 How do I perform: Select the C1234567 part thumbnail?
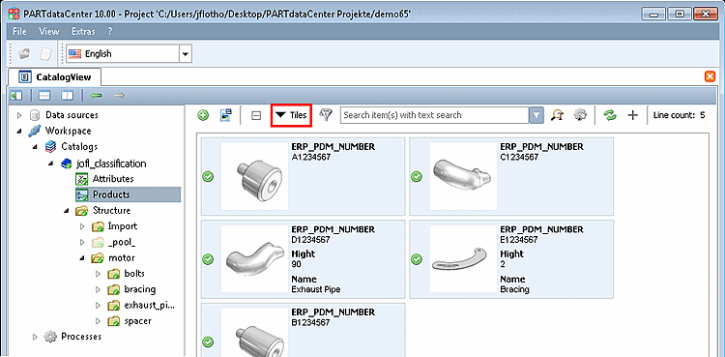(x=463, y=176)
